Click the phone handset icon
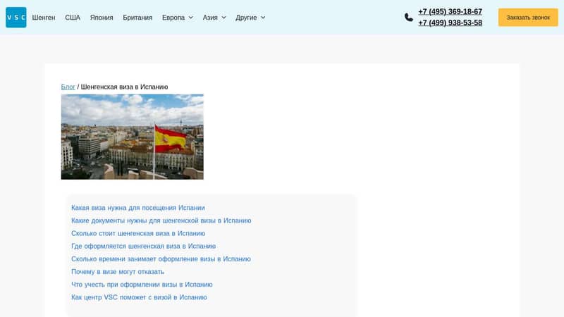The width and height of the screenshot is (564, 317). 409,17
